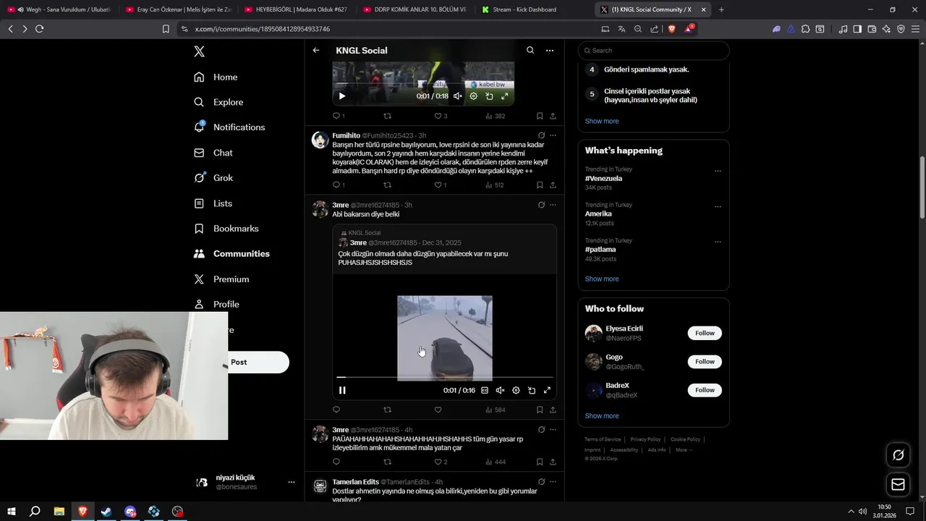
Task: Open Profile in X sidebar
Action: (x=216, y=305)
